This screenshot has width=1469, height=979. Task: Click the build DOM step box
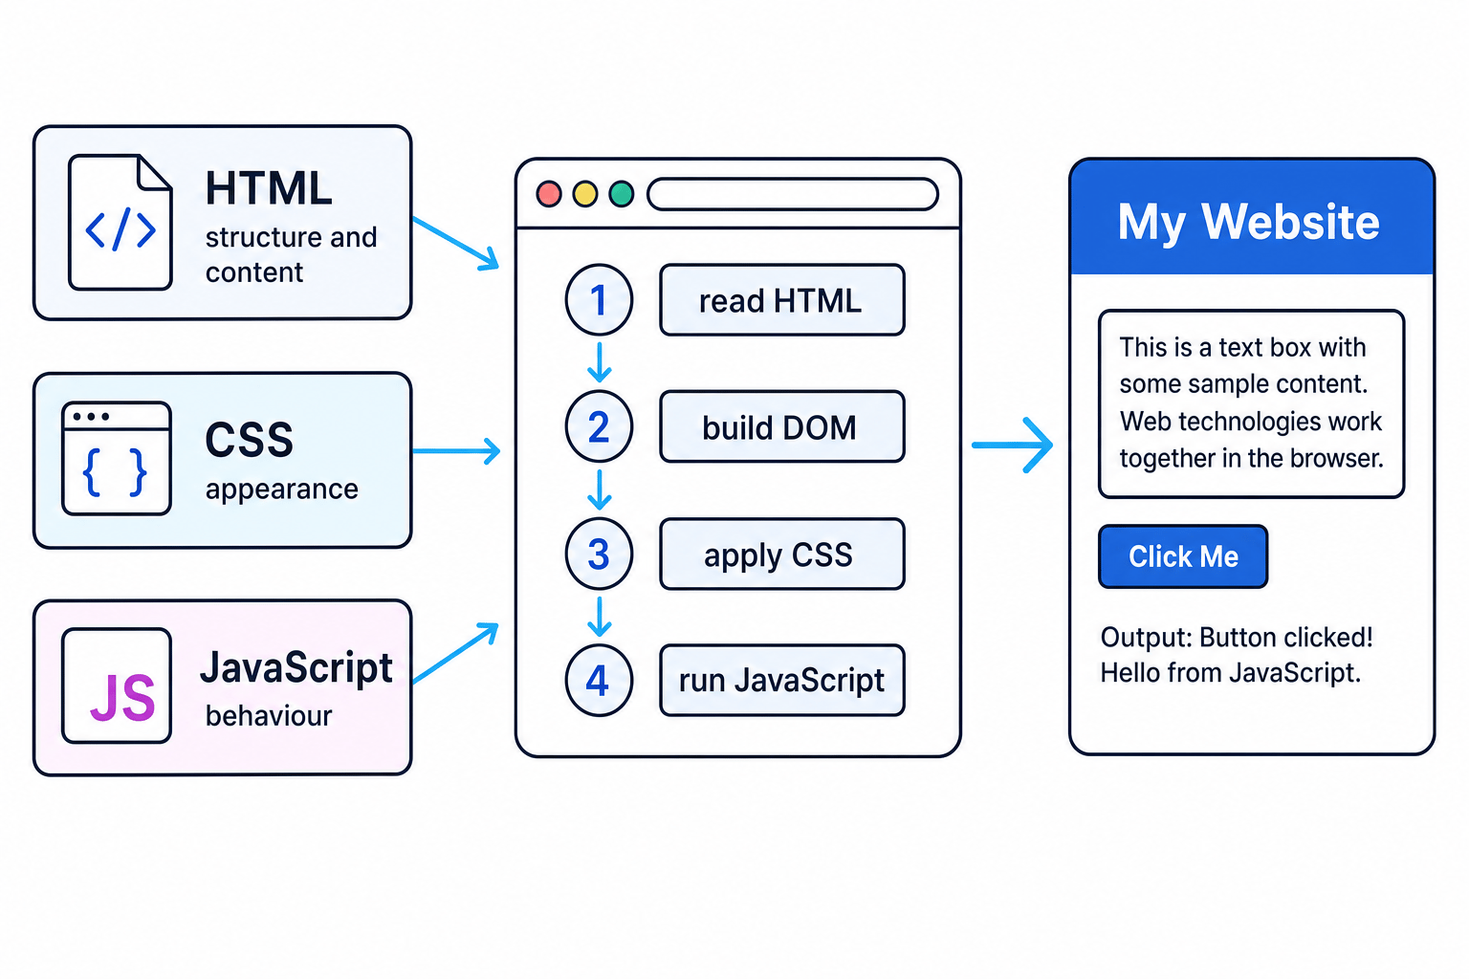[x=782, y=426]
